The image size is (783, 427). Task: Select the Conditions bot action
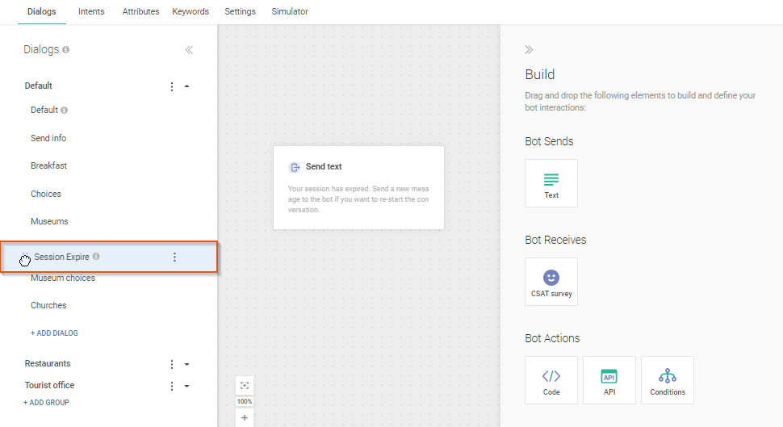pyautogui.click(x=667, y=380)
